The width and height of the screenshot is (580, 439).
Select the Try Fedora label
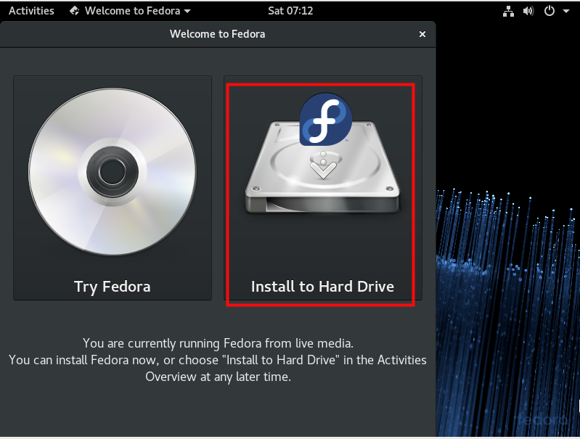pos(113,287)
